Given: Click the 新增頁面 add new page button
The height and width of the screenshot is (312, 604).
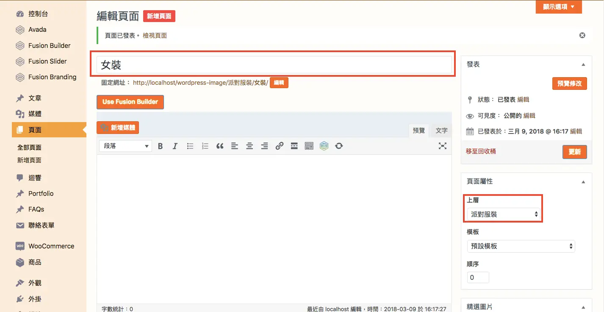Looking at the screenshot, I should [x=159, y=16].
